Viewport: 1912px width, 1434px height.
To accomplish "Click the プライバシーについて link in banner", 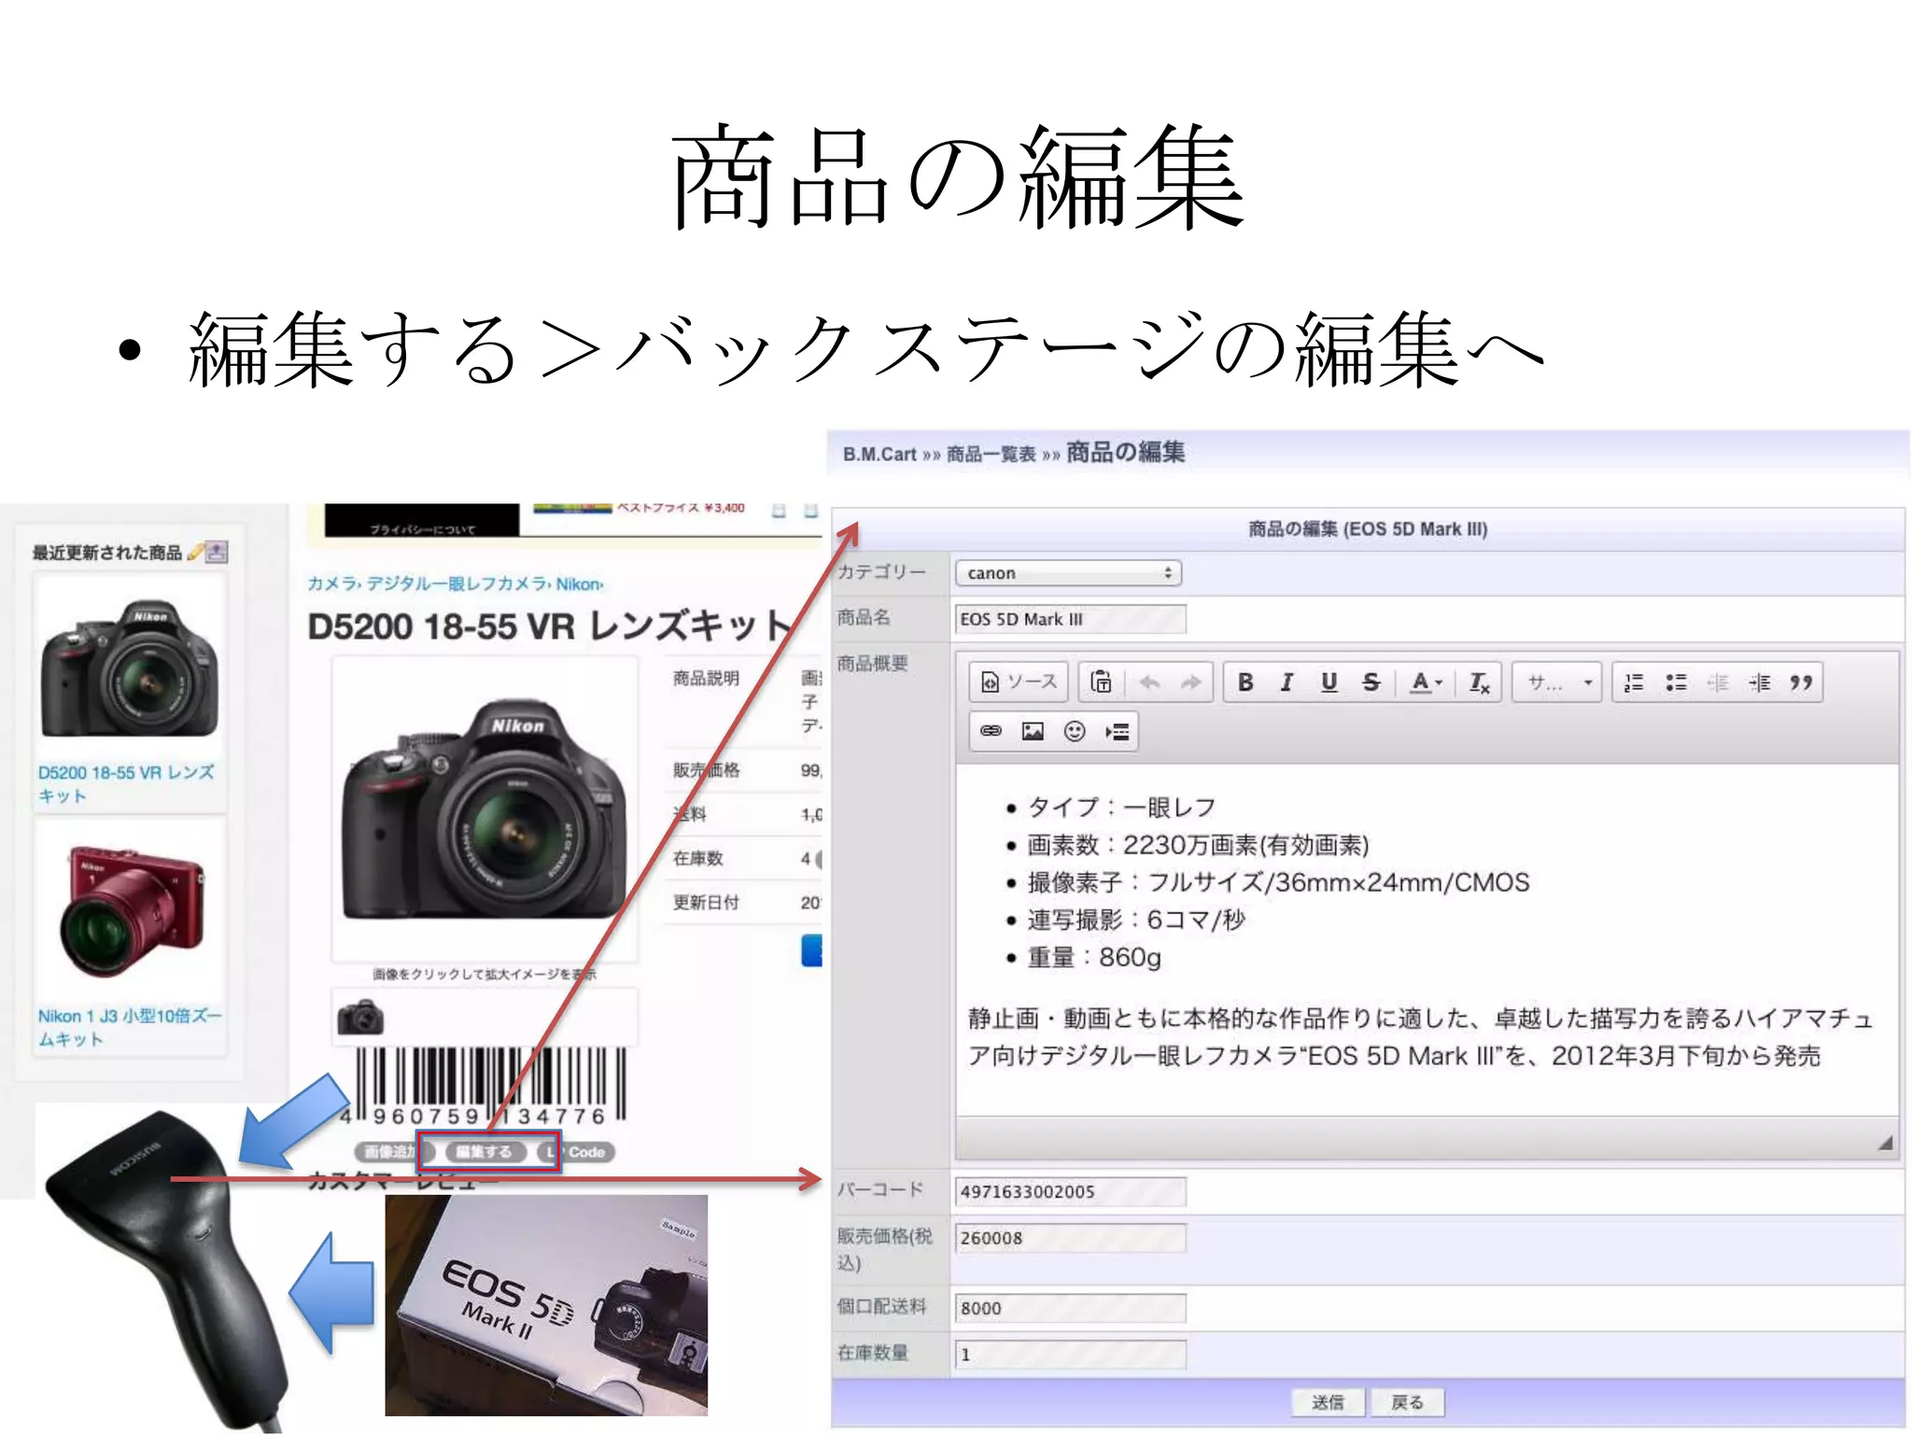I will 422,529.
